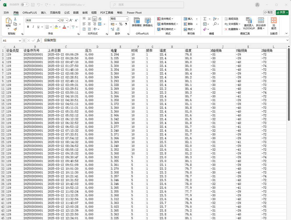Open the 套用表格格式 dropdown
This screenshot has width=291, height=220.
(x=167, y=24)
